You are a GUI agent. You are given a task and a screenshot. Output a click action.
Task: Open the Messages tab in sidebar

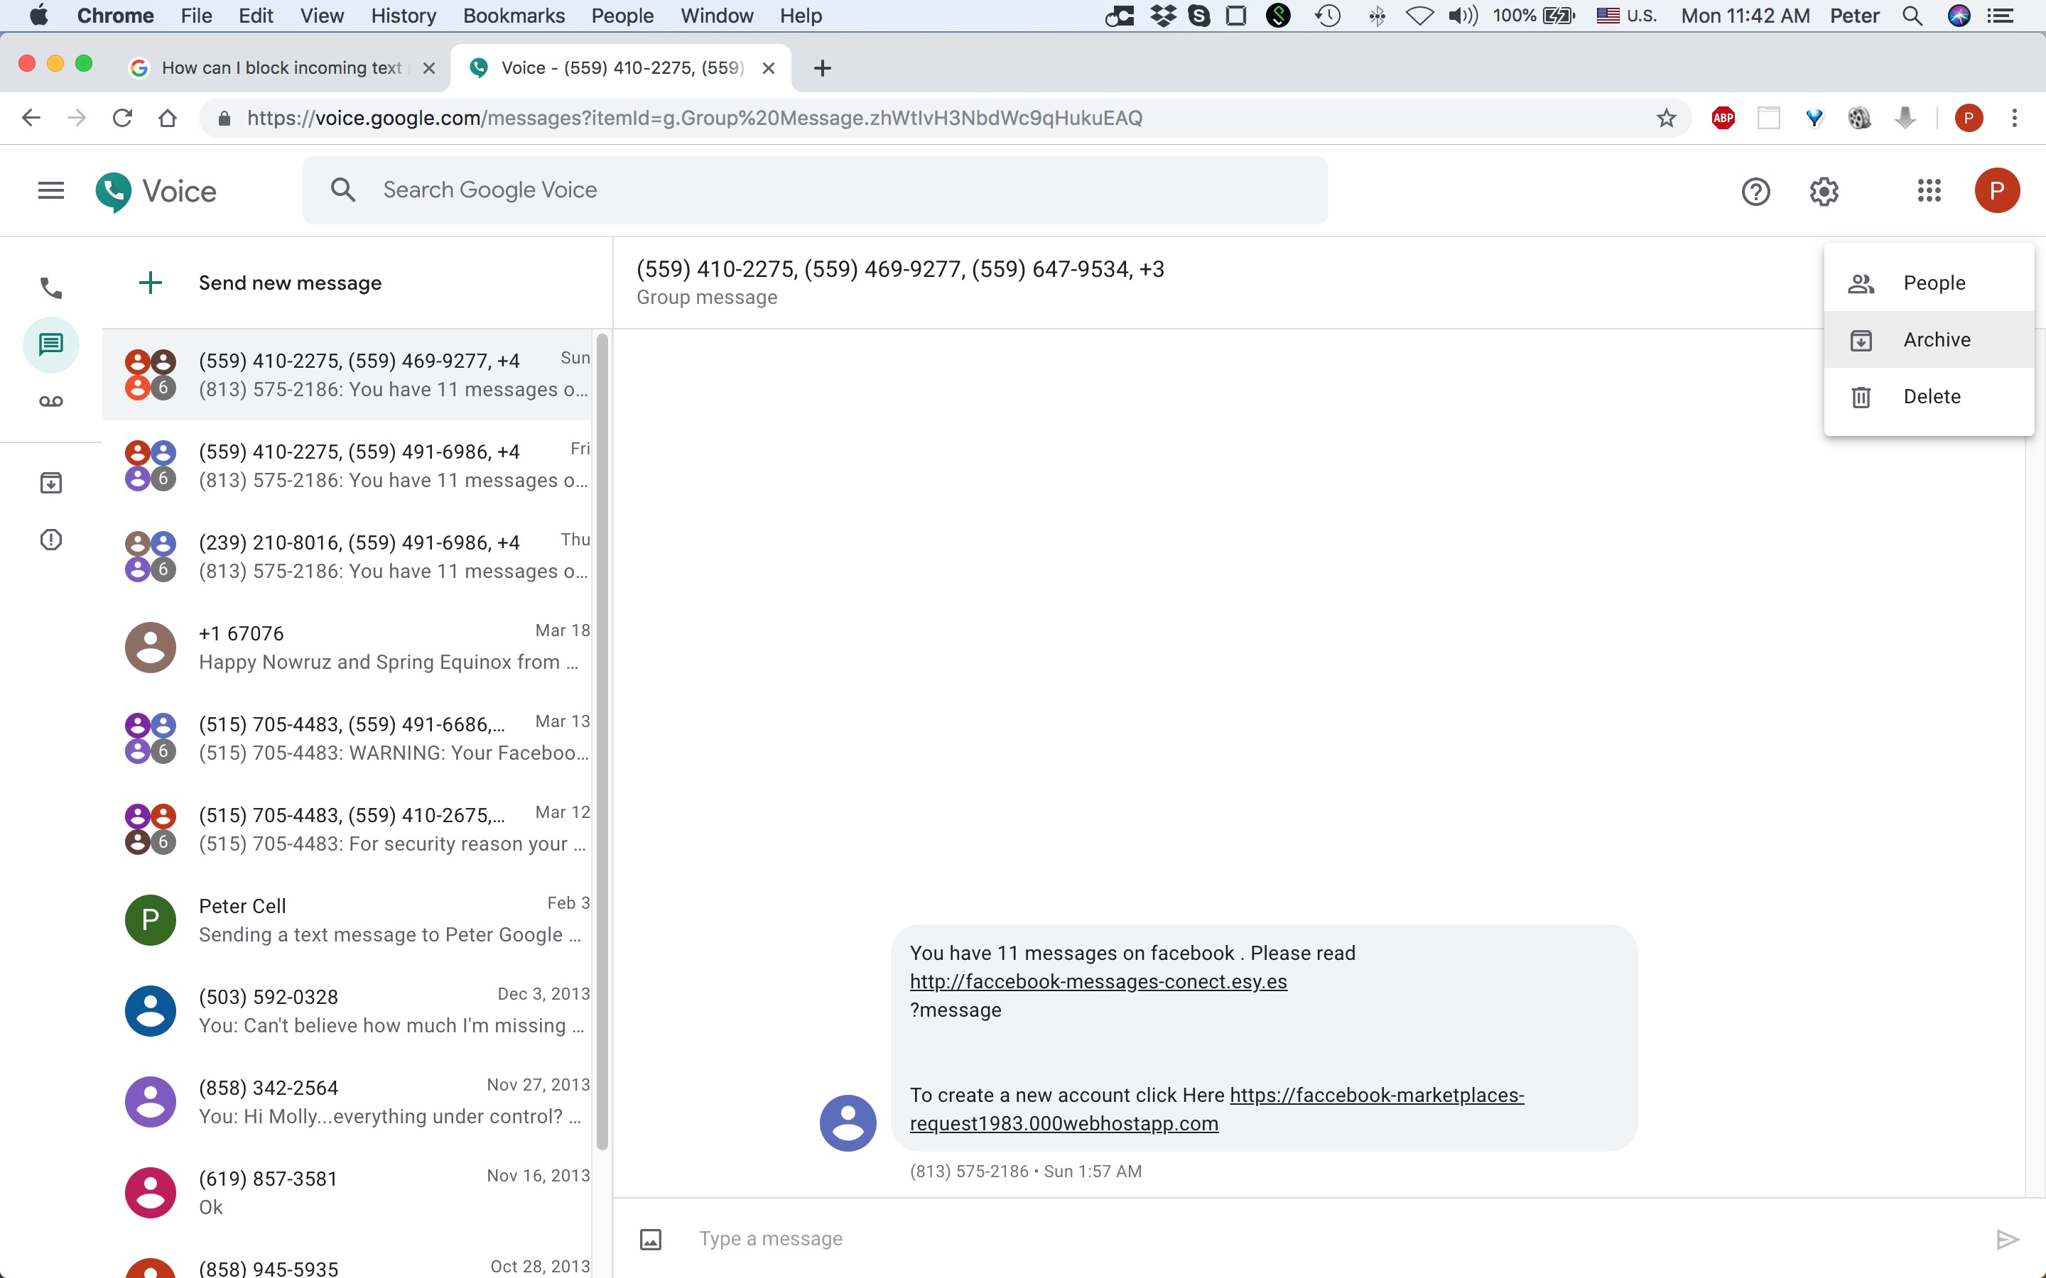click(x=50, y=345)
